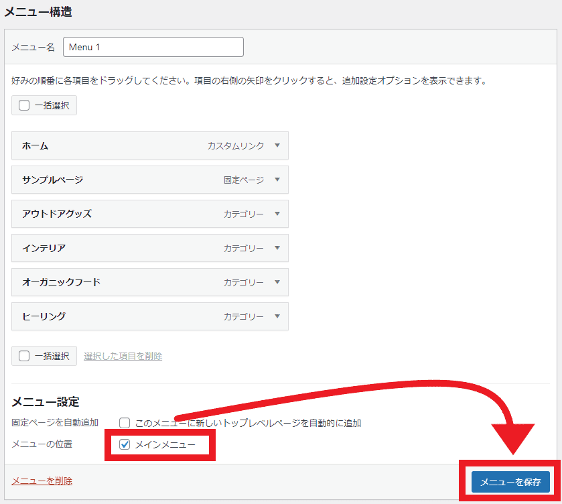Screen dimensions: 562x504
Task: Click the 固定ページを自動追加 label
Action: (x=55, y=422)
